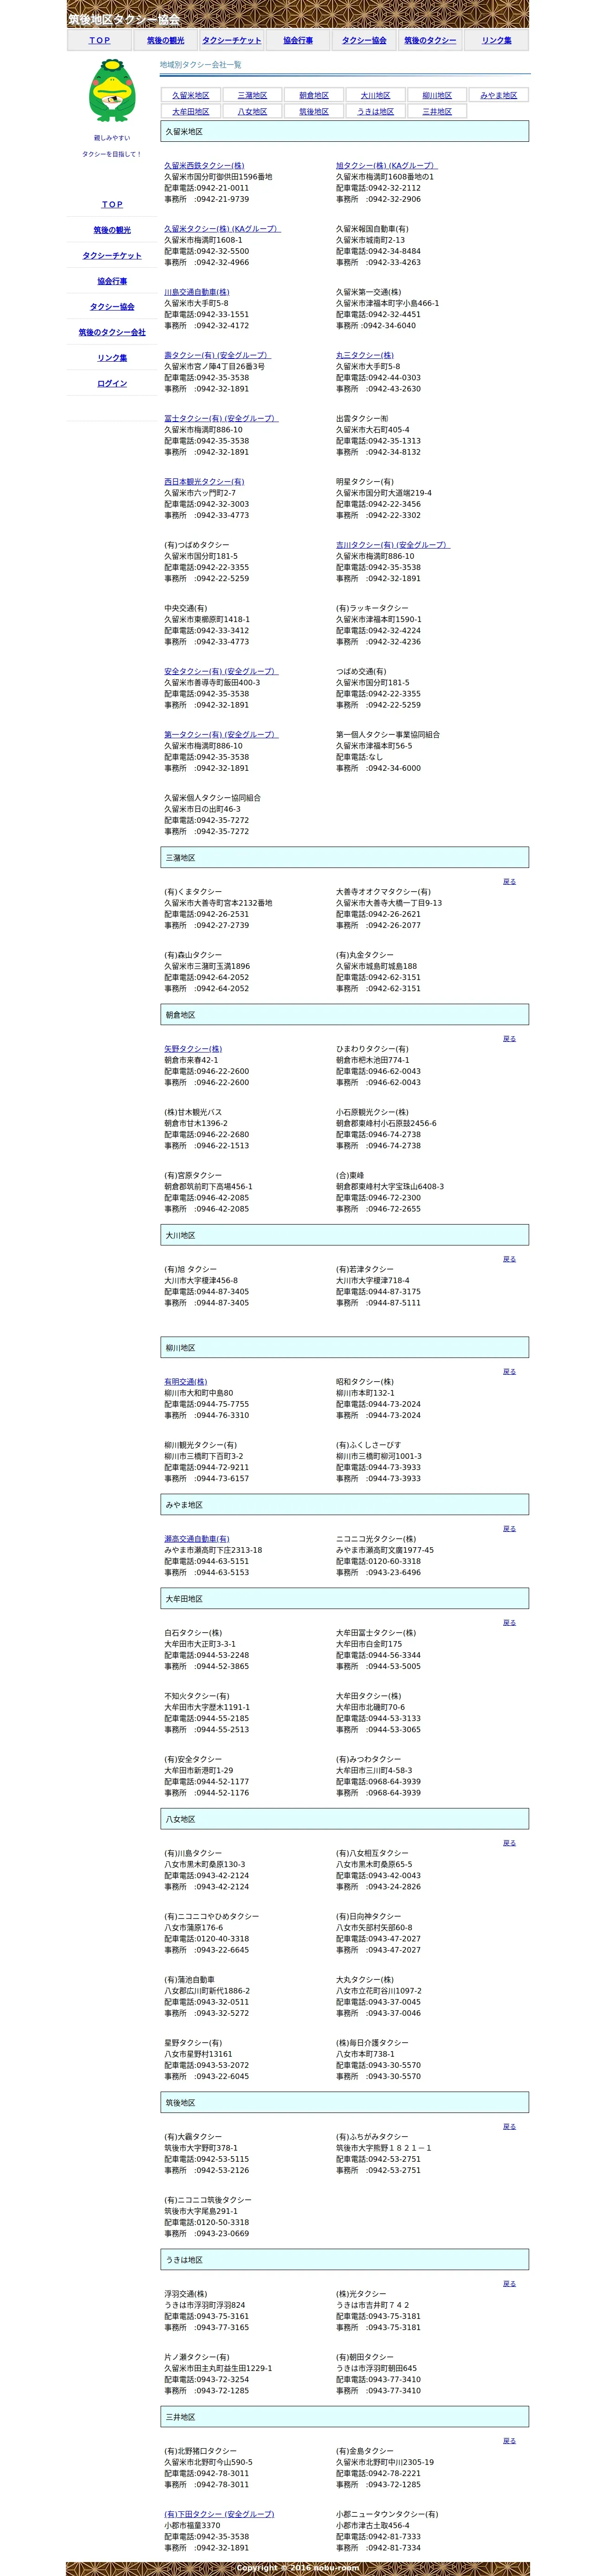Visit 壽タクシー(有) (安全グループ) link
Image resolution: width=596 pixels, height=2576 pixels.
click(218, 355)
